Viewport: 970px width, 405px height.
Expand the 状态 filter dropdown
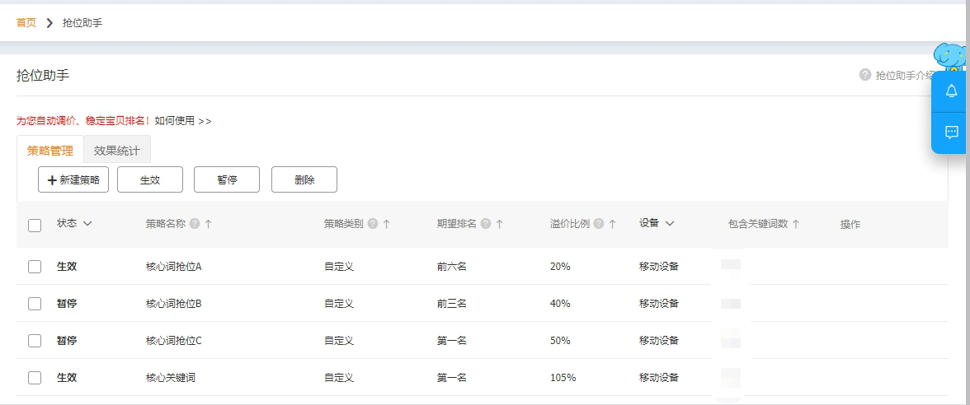87,223
